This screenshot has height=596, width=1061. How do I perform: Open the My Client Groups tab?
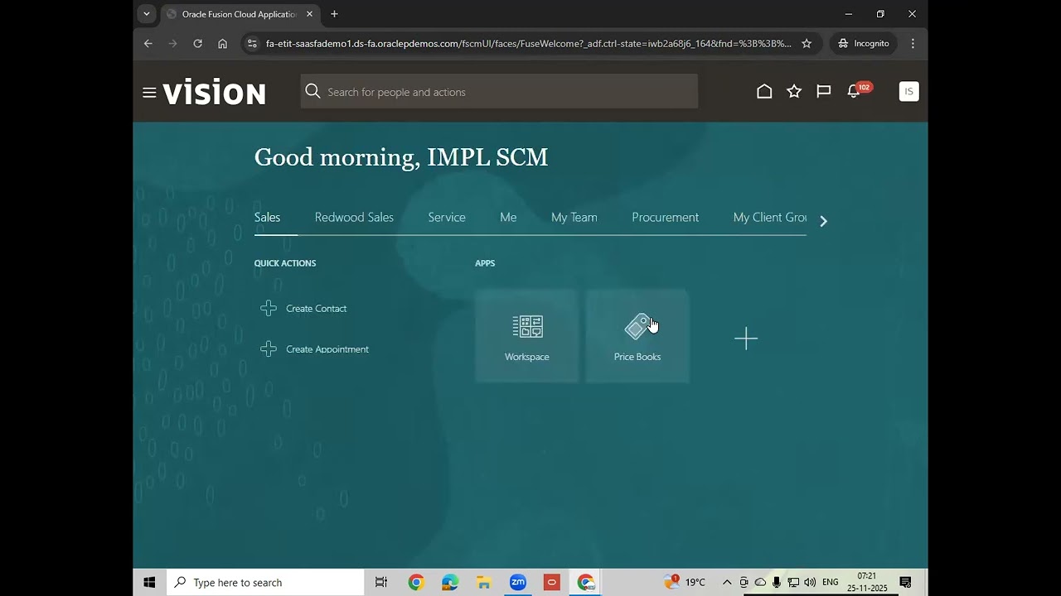(x=770, y=217)
